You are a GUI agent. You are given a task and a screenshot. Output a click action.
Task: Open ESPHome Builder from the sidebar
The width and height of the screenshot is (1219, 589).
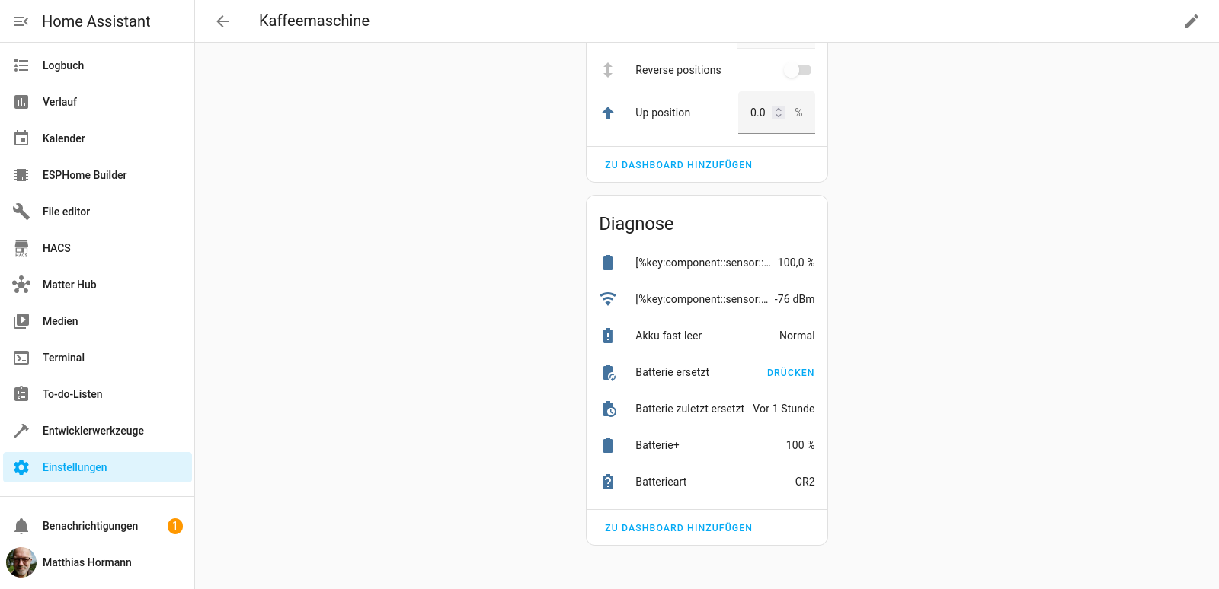tap(85, 175)
